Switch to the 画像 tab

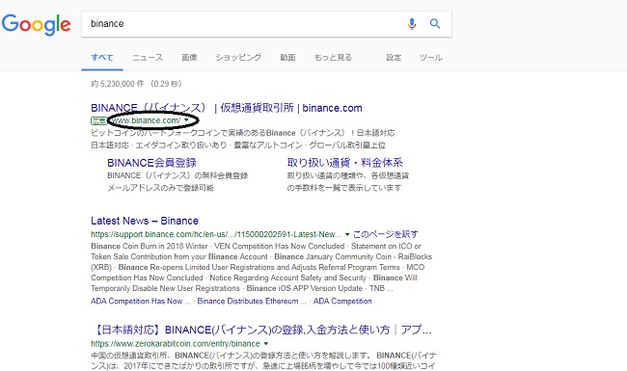(x=189, y=58)
